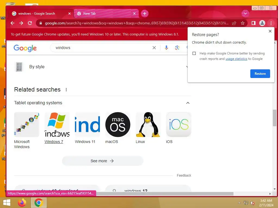Click the address bar URL

pyautogui.click(x=137, y=23)
